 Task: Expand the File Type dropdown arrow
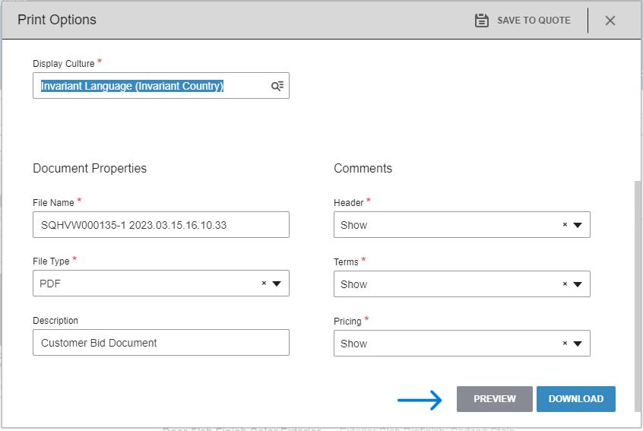pos(277,284)
